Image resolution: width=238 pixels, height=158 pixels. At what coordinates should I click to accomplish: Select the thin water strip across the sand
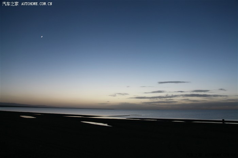click(x=112, y=116)
